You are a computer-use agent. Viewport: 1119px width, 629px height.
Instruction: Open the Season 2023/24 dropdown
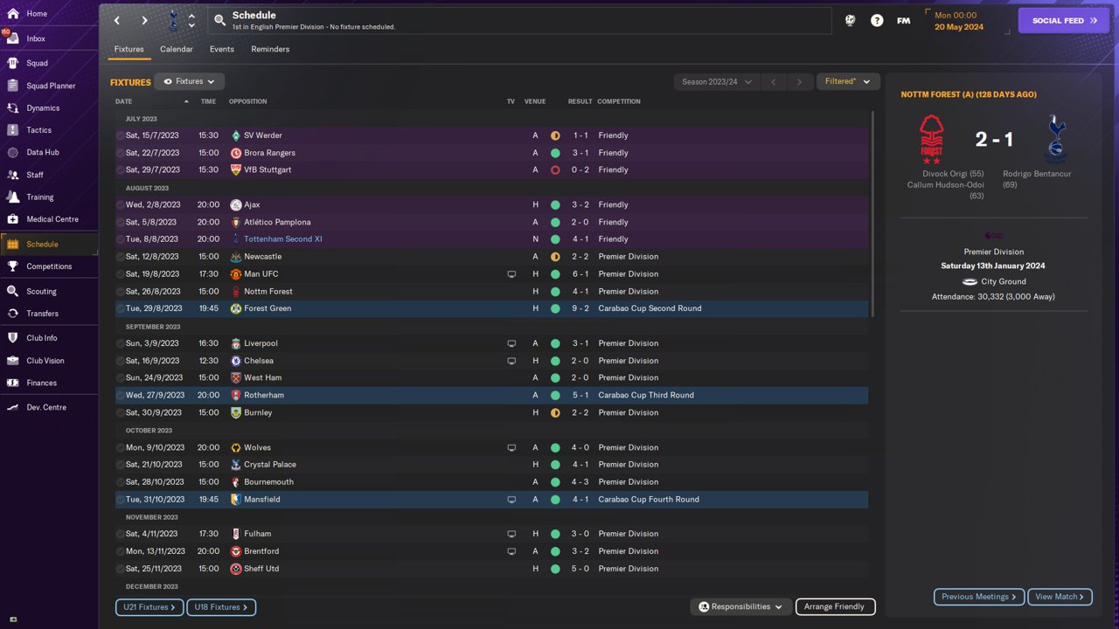[716, 82]
